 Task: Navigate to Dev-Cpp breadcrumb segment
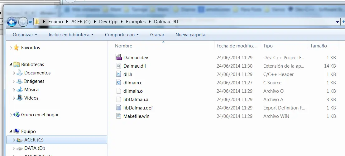click(x=108, y=22)
